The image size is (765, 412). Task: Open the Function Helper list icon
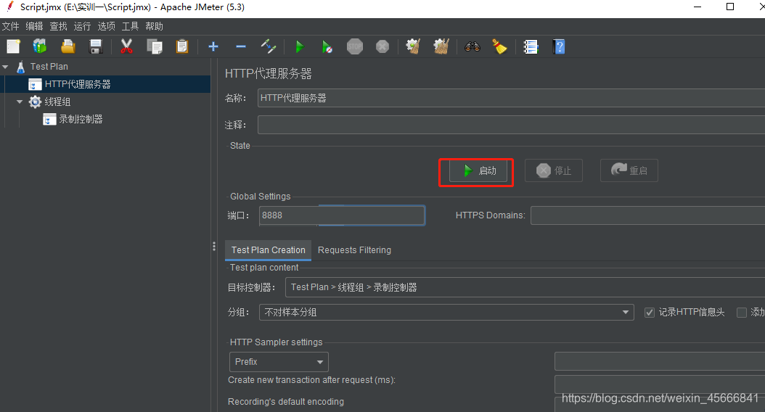[531, 47]
